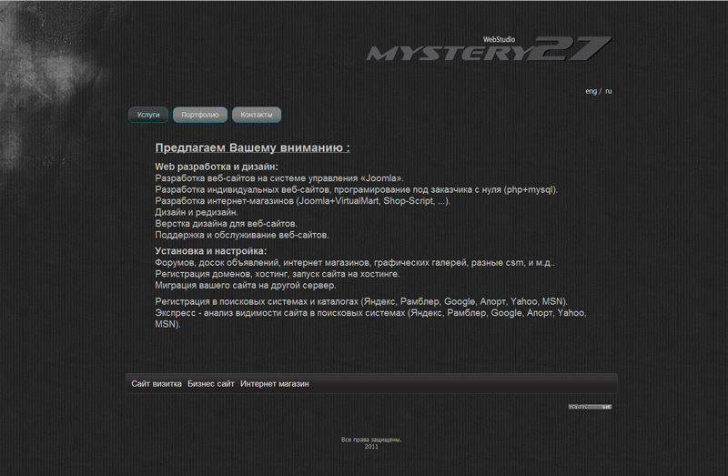Select the Контакты tab

[x=257, y=115]
